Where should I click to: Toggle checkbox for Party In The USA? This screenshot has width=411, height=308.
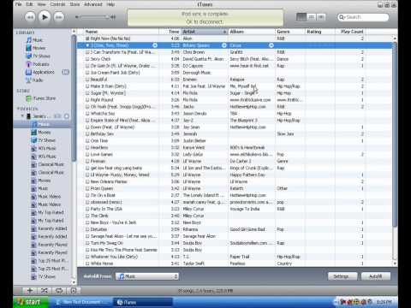pos(87,209)
